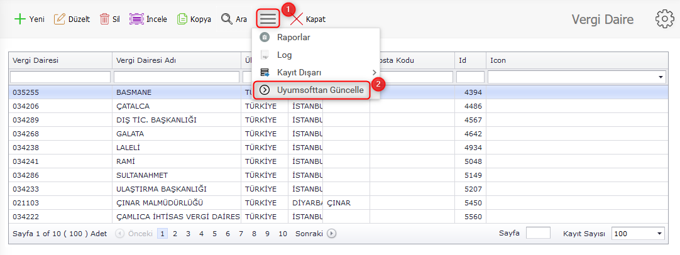Screen dimensions: 680x255
Task: Click the Düzelt edit pencil icon
Action: 60,19
